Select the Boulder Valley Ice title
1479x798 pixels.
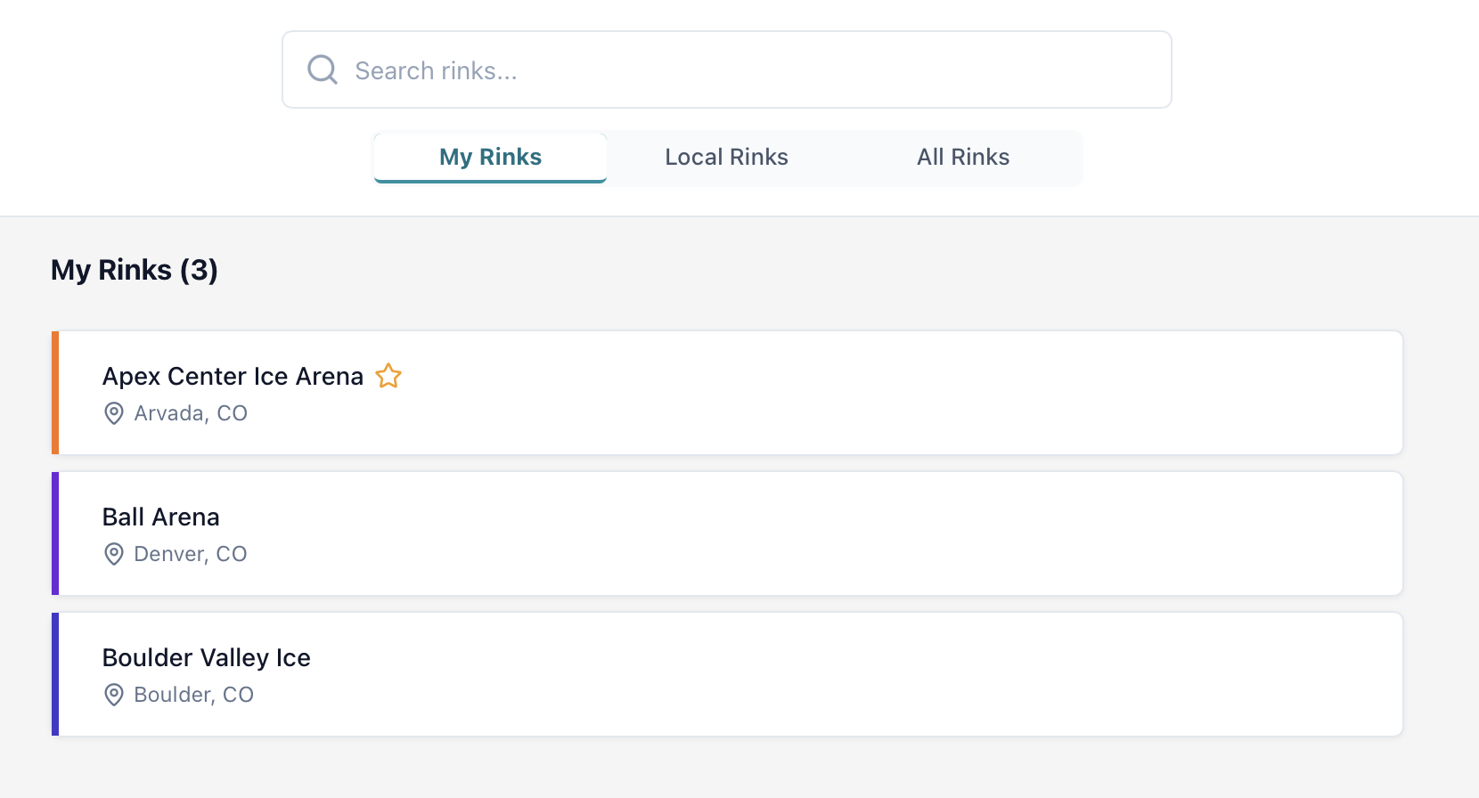pos(206,657)
